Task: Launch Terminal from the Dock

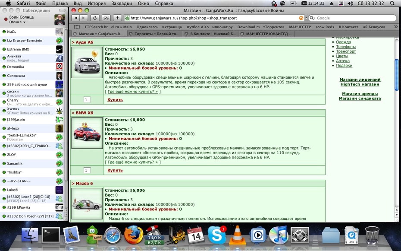Action: [x=50, y=235]
